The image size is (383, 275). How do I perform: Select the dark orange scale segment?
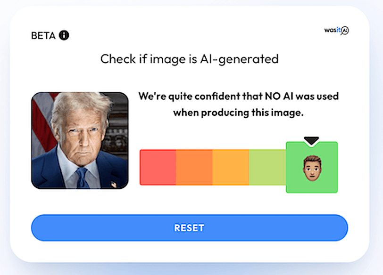194,167
